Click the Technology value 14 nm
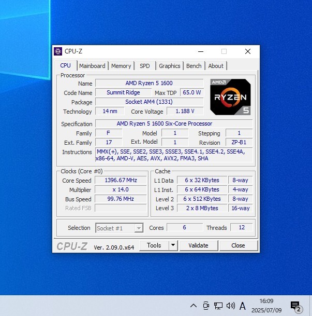The width and height of the screenshot is (312, 316). coord(110,111)
